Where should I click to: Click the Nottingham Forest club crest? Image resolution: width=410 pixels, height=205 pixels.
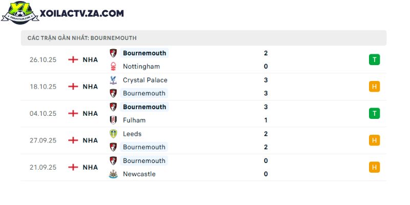113,67
